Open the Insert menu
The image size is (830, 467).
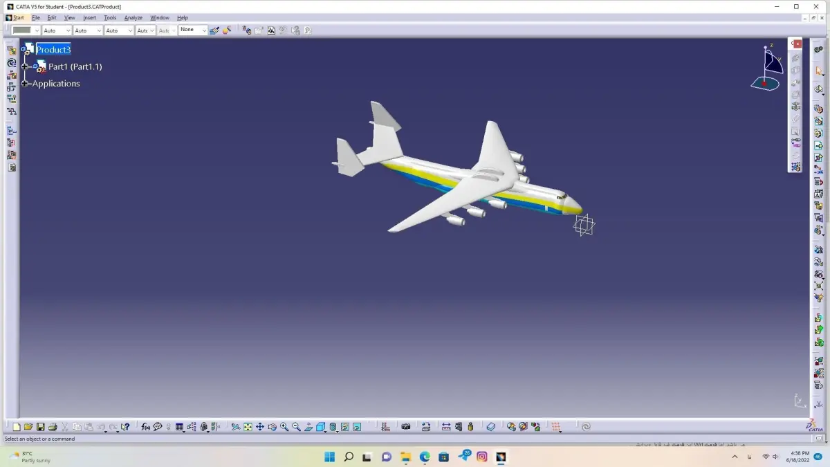tap(89, 17)
